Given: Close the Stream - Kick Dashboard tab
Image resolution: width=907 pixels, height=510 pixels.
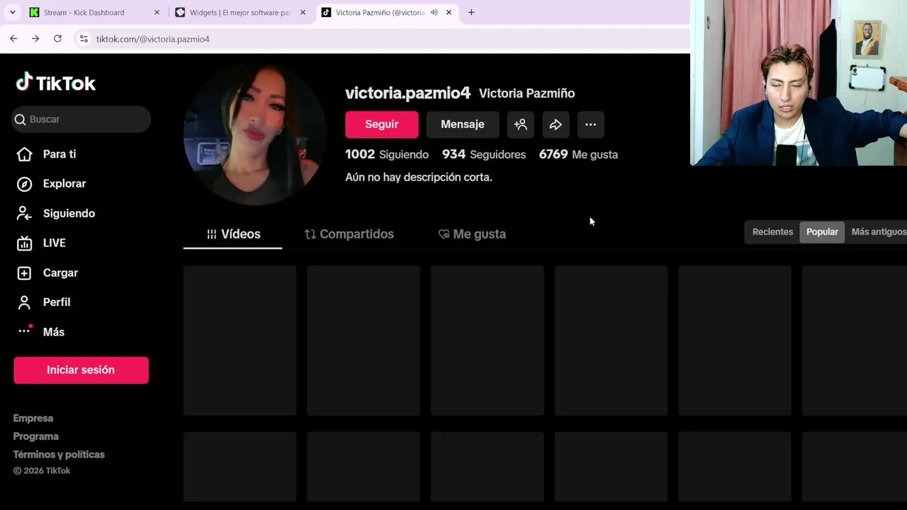Looking at the screenshot, I should [157, 12].
